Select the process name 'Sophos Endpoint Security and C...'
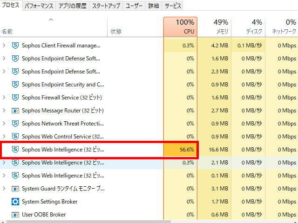This screenshot has height=223, width=298. point(63,85)
